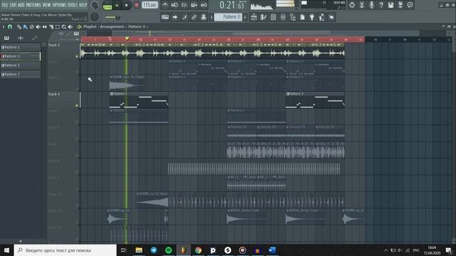
Task: Click the red record button
Action: tap(136, 5)
